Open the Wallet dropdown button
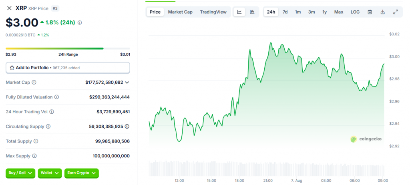Image resolution: width=410 pixels, height=185 pixels. tap(50, 173)
